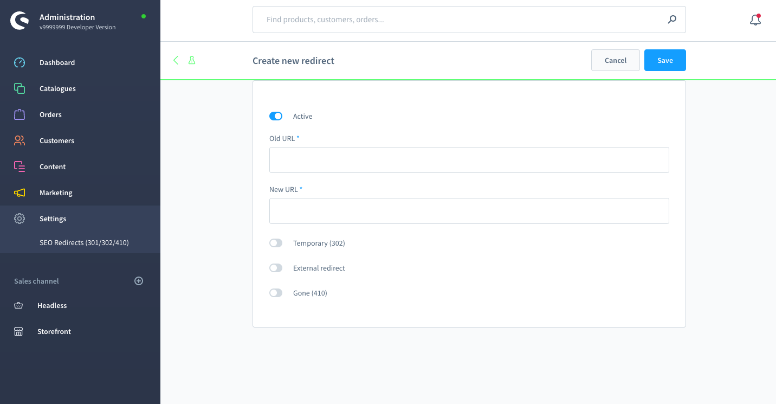The width and height of the screenshot is (776, 404).
Task: Click the Old URL label
Action: pyautogui.click(x=282, y=138)
